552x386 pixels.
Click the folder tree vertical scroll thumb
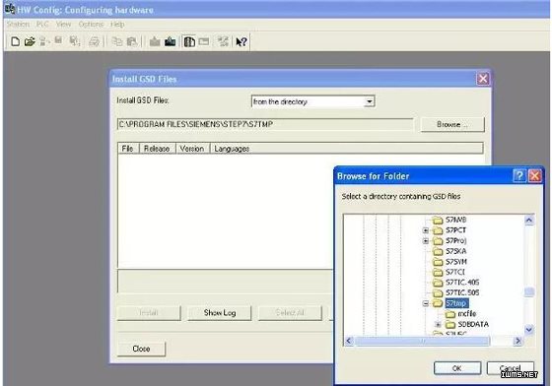click(529, 291)
